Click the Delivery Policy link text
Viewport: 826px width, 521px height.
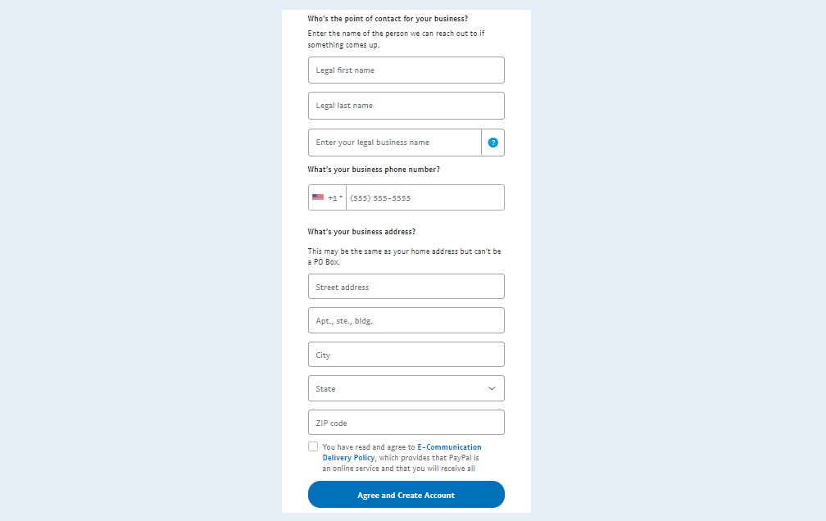click(349, 458)
